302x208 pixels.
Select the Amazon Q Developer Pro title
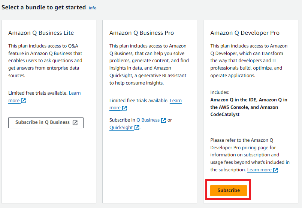[x=245, y=33]
